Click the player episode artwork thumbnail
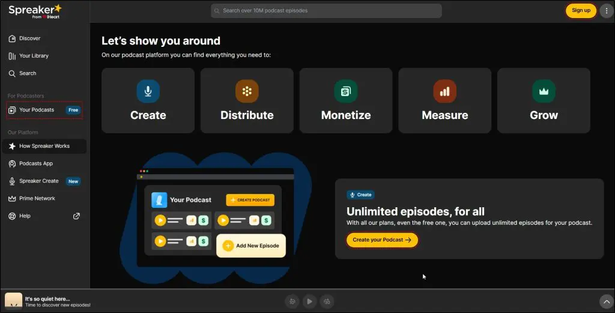This screenshot has height=313, width=615. click(13, 301)
